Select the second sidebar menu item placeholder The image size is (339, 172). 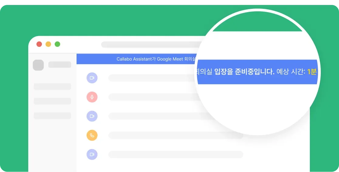52,101
